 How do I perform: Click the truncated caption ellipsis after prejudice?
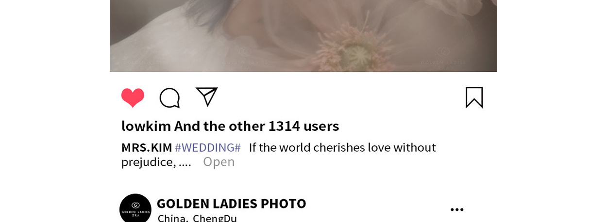[185, 162]
